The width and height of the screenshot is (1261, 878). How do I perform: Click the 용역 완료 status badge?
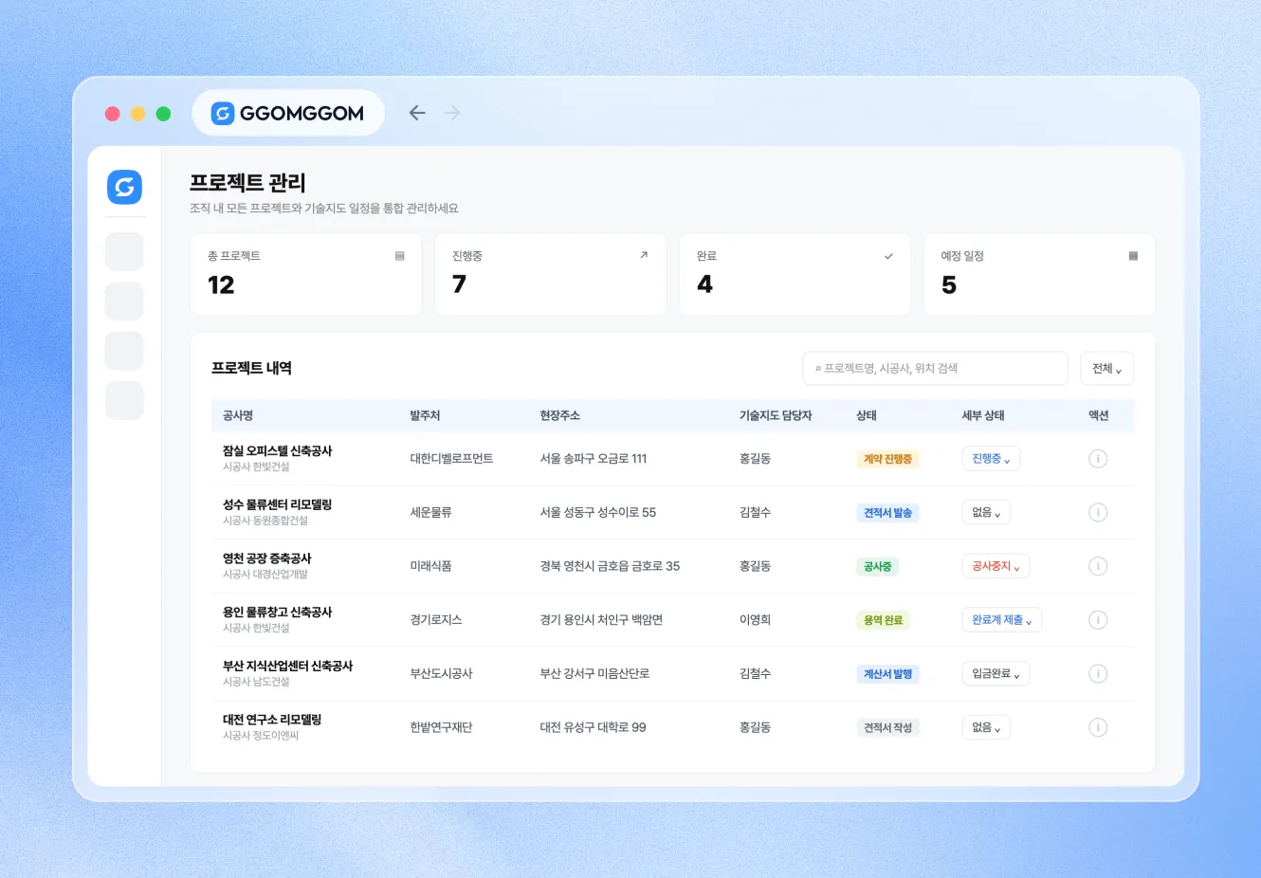883,620
